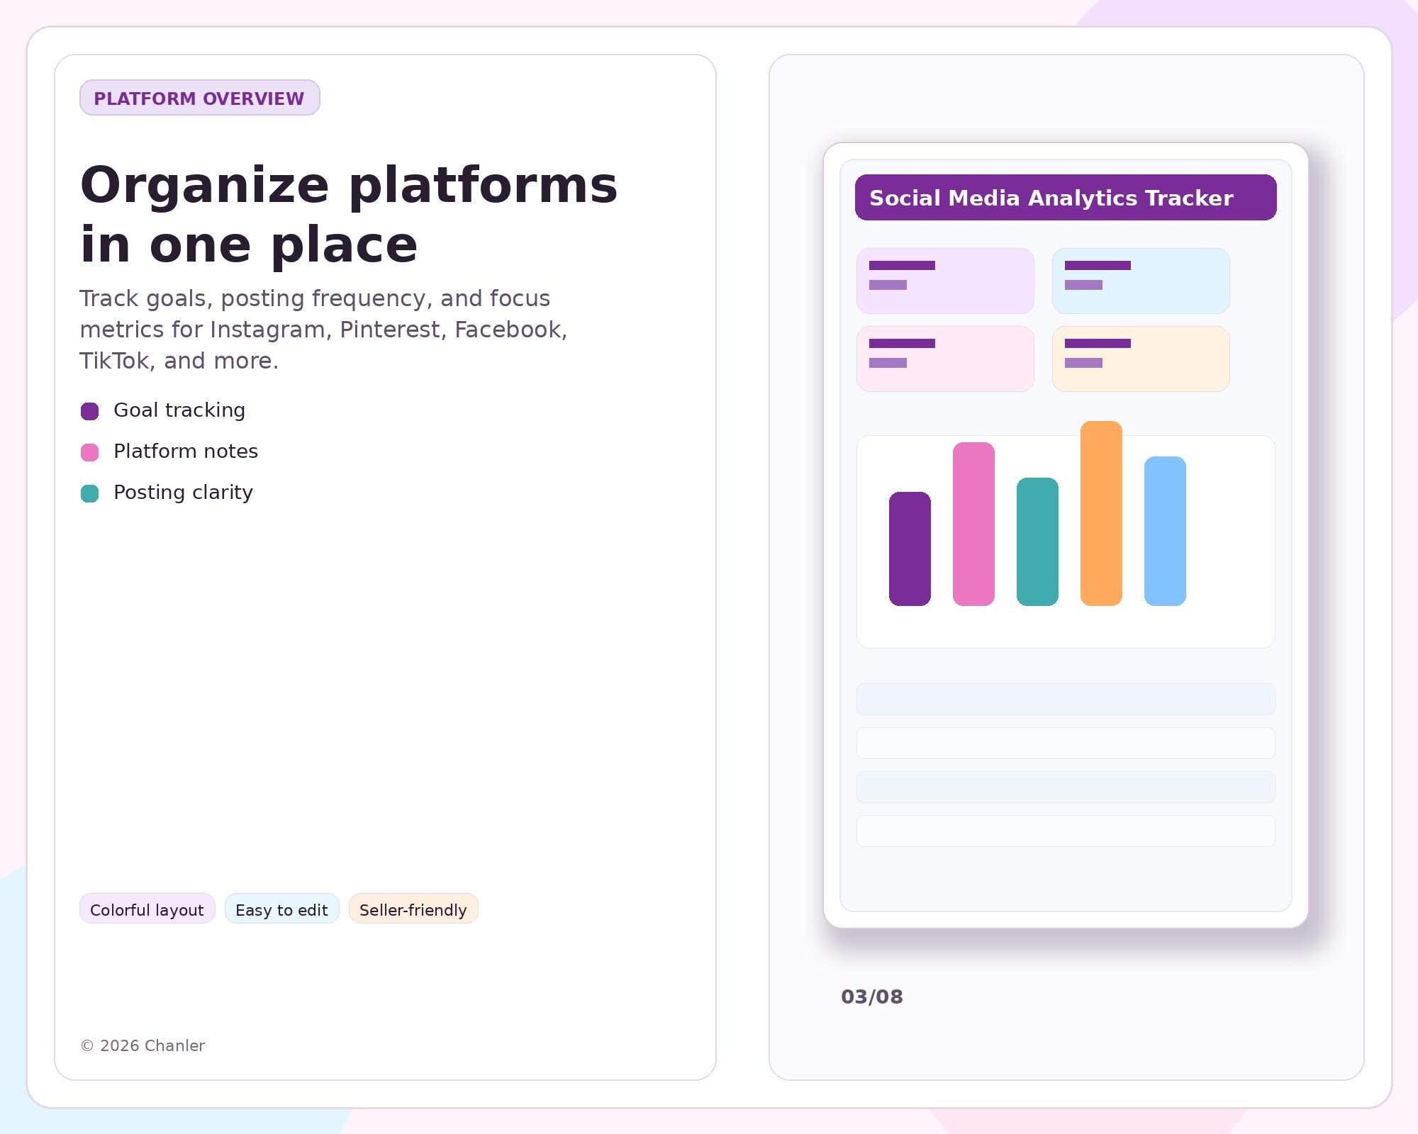The height and width of the screenshot is (1134, 1418).
Task: Click the purple chart bar
Action: pos(910,549)
